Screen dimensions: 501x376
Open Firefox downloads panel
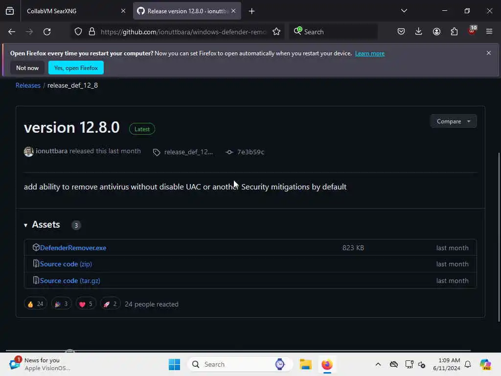point(419,32)
